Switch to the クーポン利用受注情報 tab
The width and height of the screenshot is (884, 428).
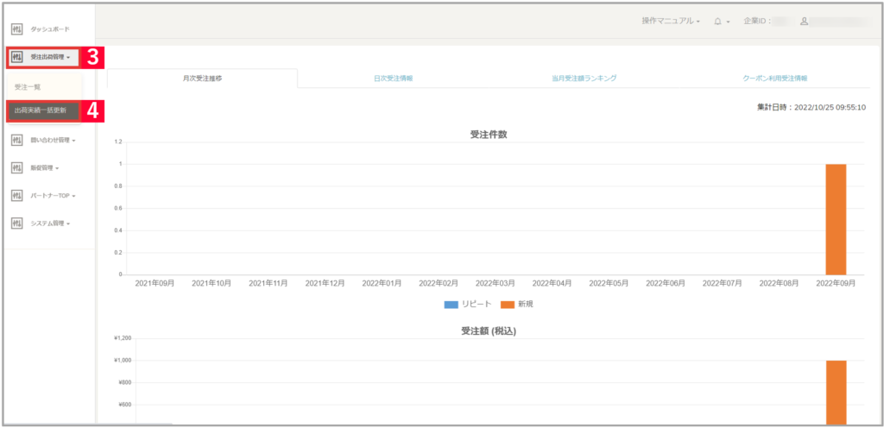pos(774,79)
